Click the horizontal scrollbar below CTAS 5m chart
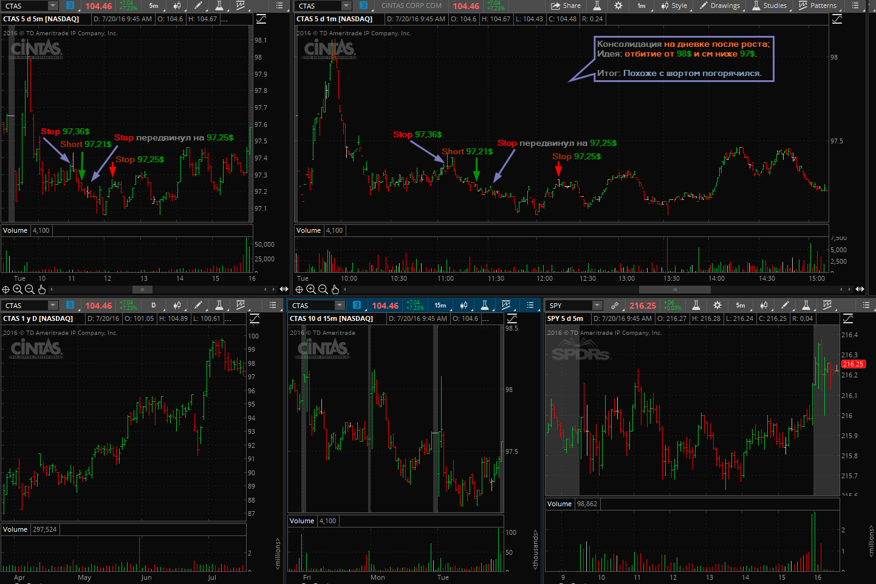Viewport: 876px width, 584px height. coord(143,289)
